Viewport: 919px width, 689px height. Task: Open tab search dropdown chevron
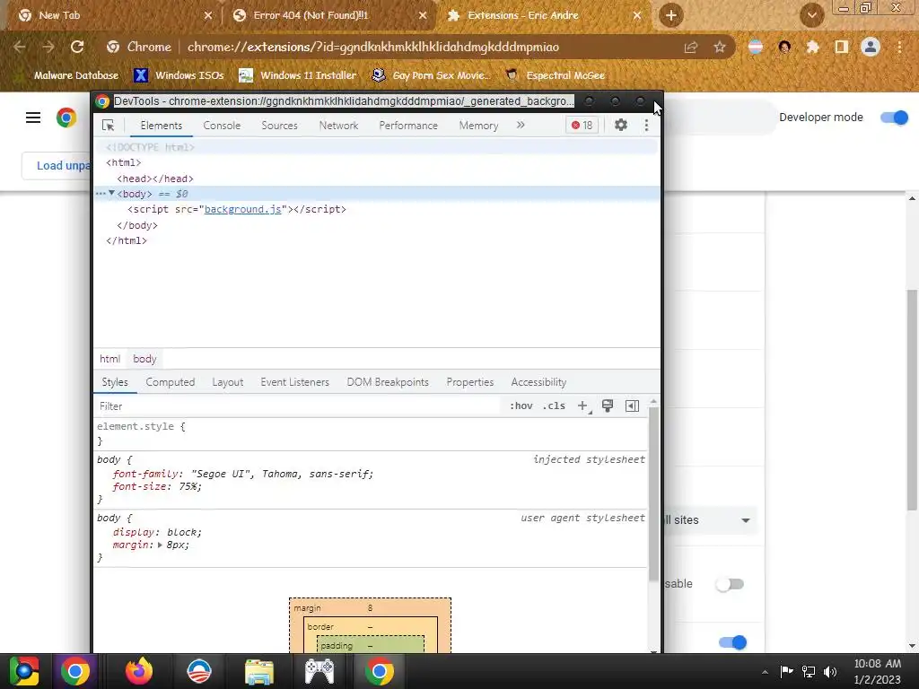tap(811, 15)
